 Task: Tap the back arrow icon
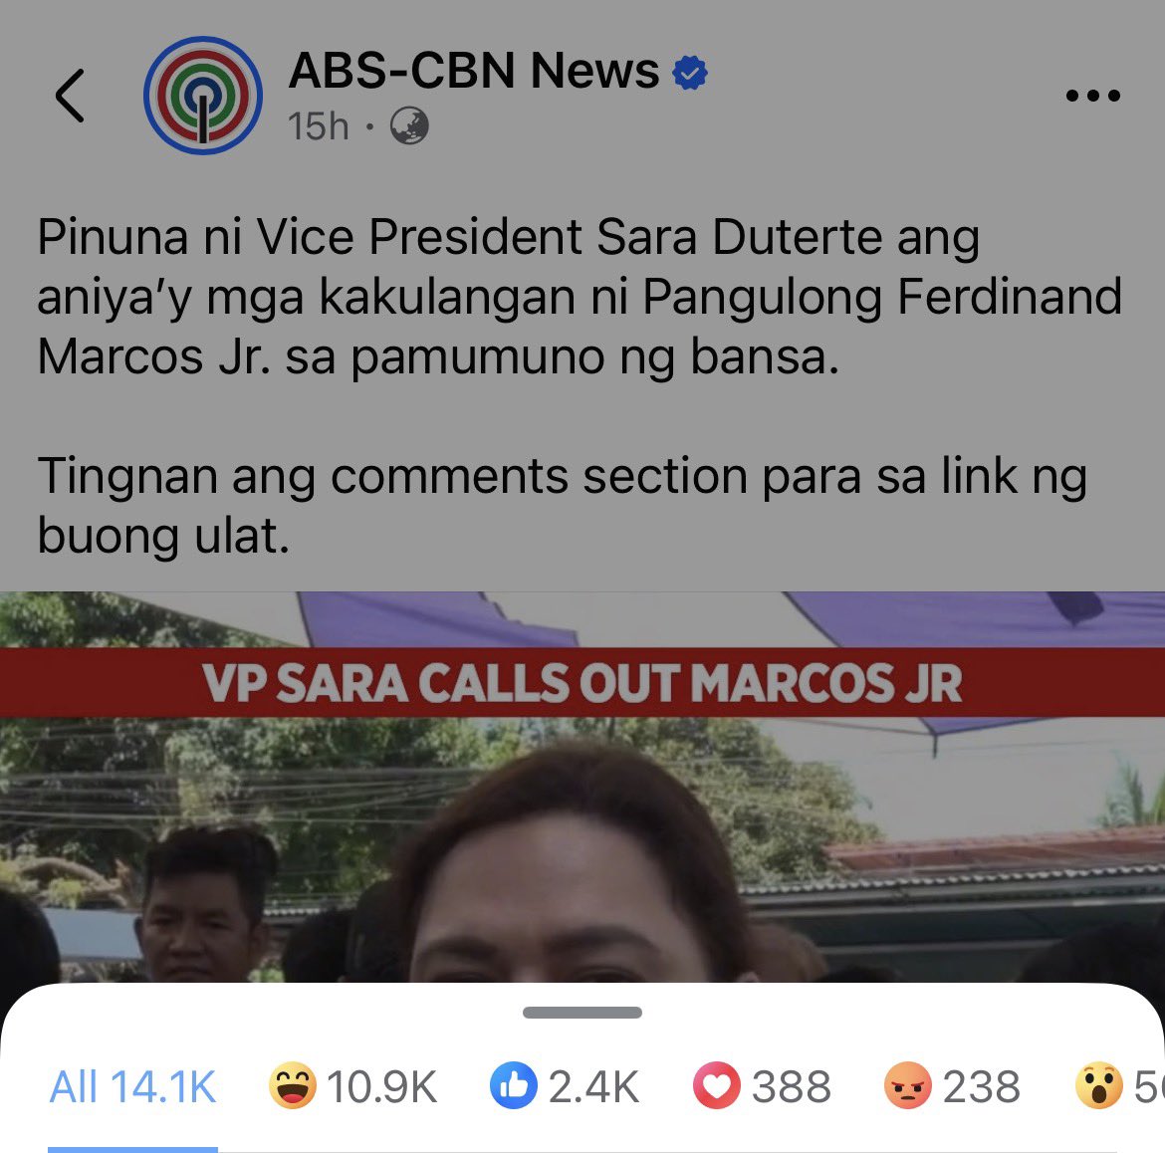pyautogui.click(x=70, y=96)
